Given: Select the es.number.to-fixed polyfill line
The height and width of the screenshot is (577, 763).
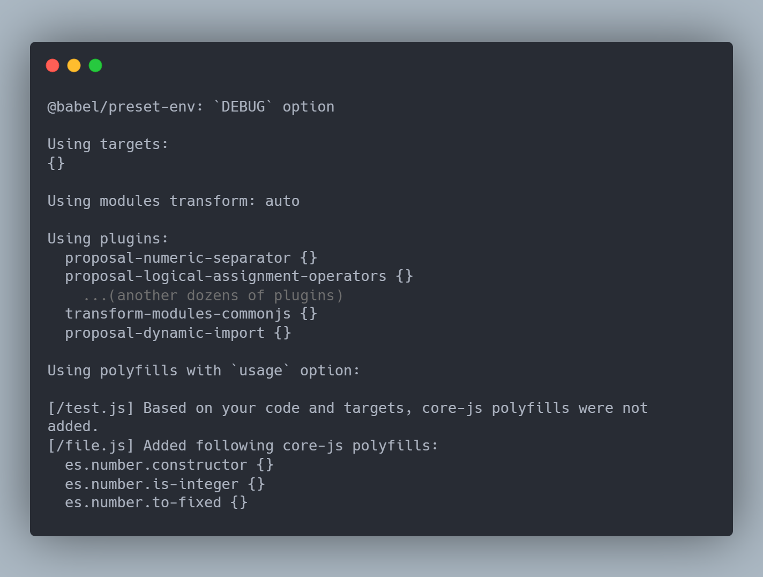Looking at the screenshot, I should (156, 502).
